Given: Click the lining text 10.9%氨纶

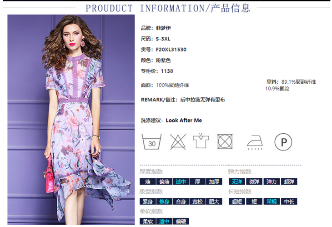Looking at the screenshot, I should [277, 89].
